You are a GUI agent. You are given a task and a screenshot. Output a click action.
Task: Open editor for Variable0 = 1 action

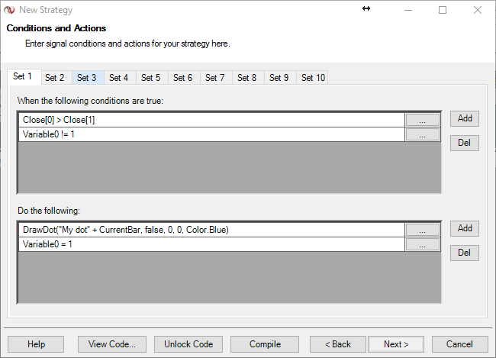click(423, 244)
